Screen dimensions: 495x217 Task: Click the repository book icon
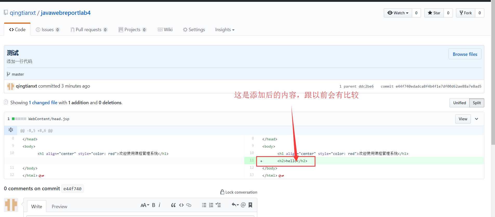pyautogui.click(x=6, y=12)
